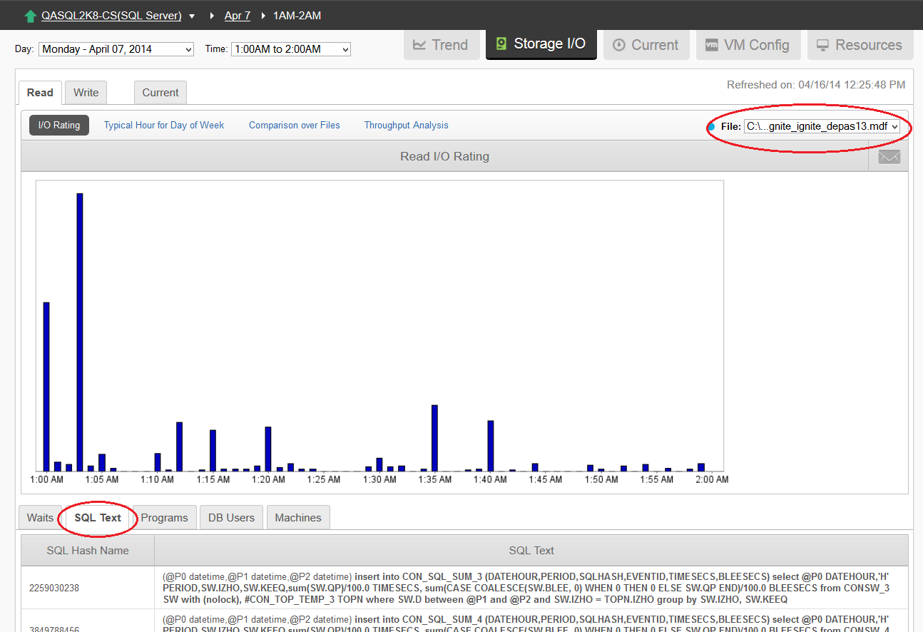
Task: Click the Refreshed on timestamp text
Action: click(x=816, y=84)
